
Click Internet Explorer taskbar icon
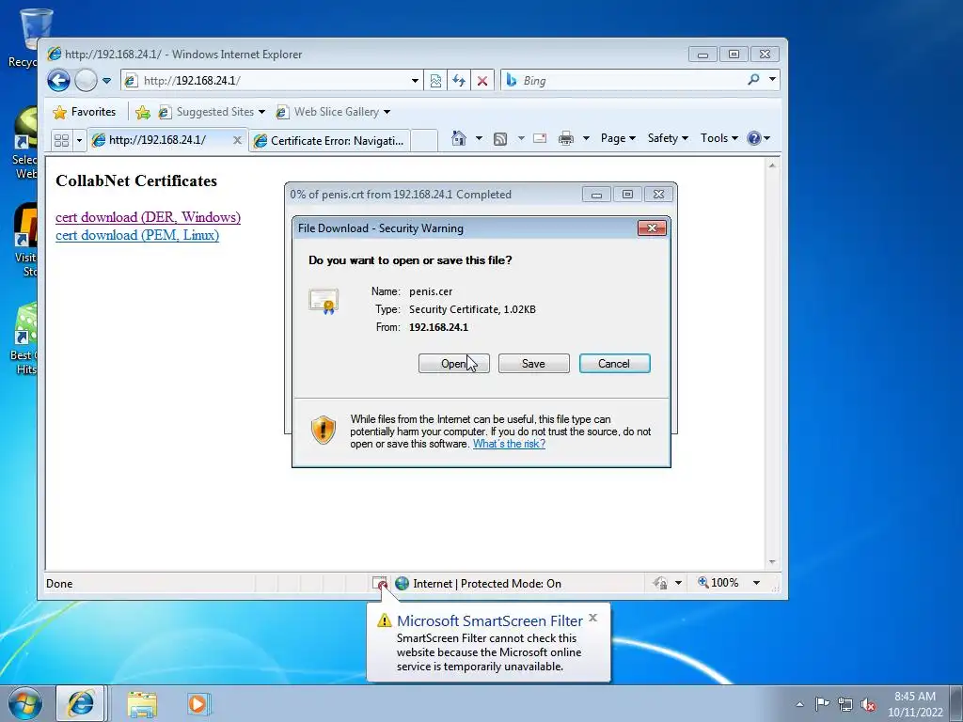click(x=81, y=703)
